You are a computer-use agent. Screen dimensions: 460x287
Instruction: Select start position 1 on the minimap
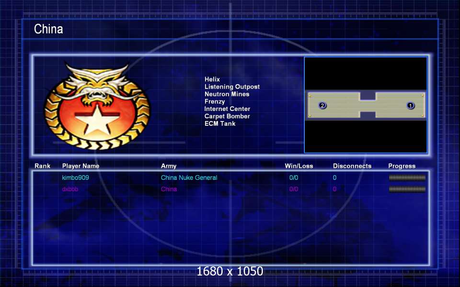coord(411,105)
